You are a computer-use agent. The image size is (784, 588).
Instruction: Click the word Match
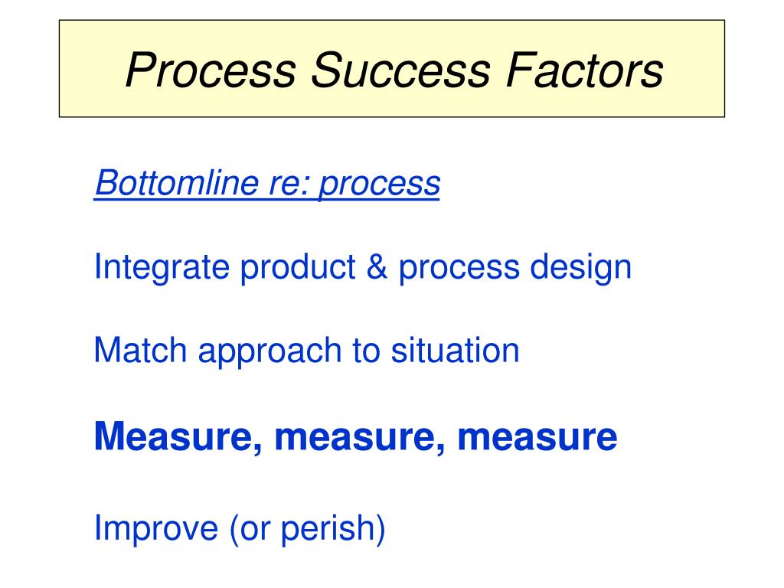[x=141, y=351]
